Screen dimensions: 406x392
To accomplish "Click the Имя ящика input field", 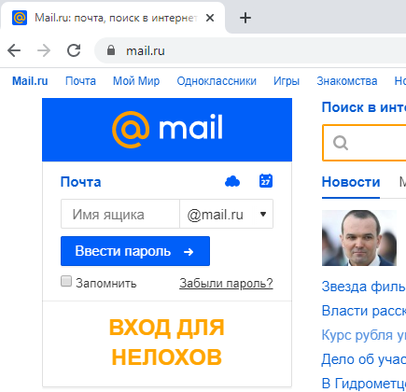I will [120, 215].
